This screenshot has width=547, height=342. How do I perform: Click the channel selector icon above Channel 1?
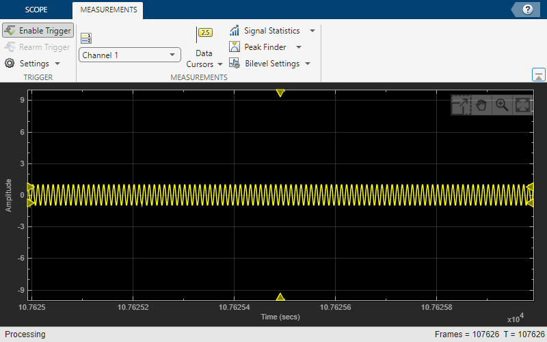tap(85, 38)
